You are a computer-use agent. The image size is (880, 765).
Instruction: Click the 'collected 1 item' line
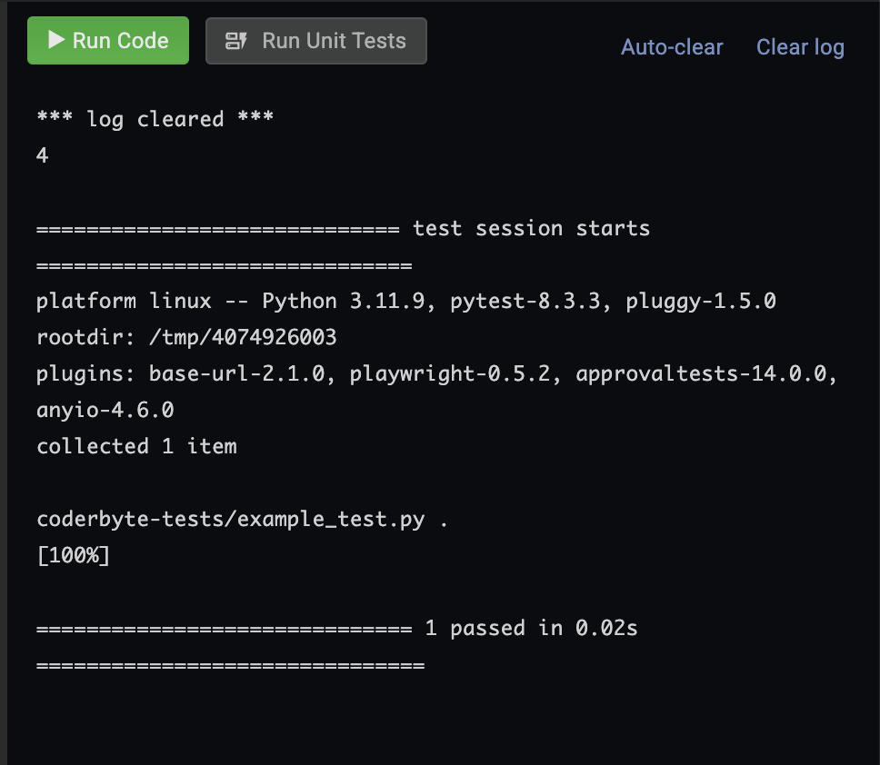(136, 446)
